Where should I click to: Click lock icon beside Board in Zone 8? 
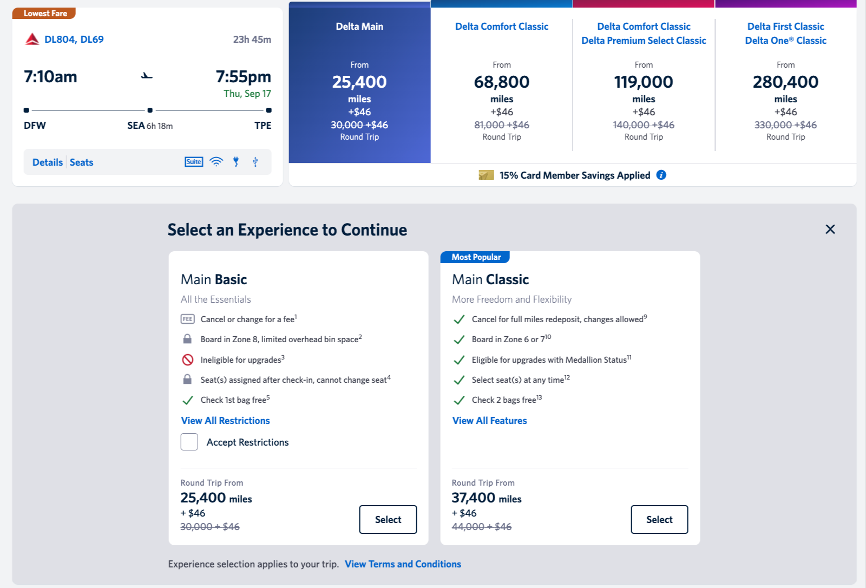[187, 339]
